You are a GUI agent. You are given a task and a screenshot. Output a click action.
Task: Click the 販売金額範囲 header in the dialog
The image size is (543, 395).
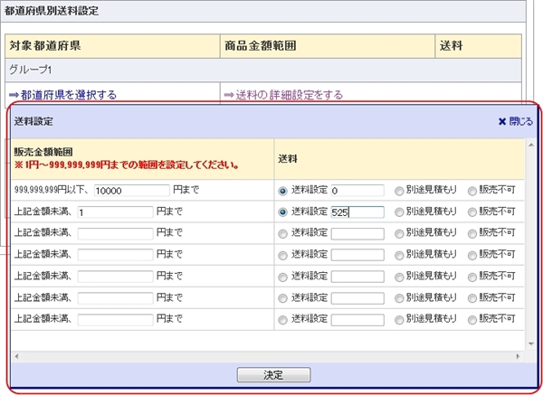coord(43,152)
